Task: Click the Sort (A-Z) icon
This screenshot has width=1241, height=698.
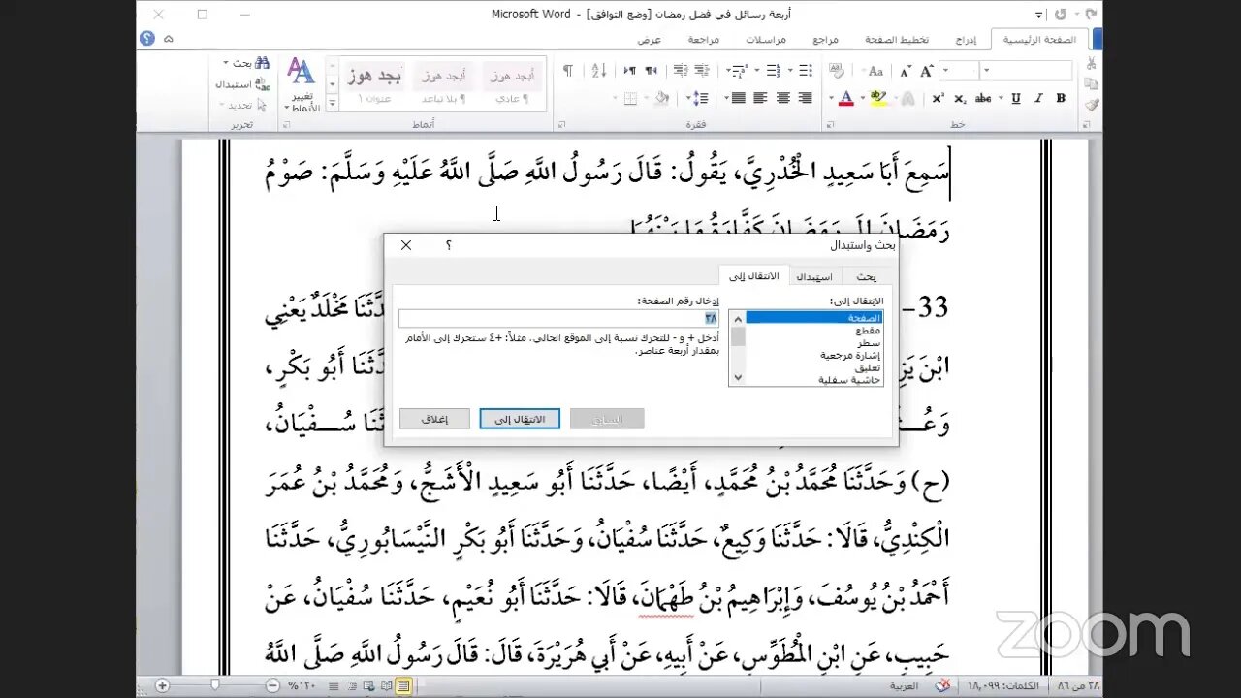Action: tap(598, 71)
